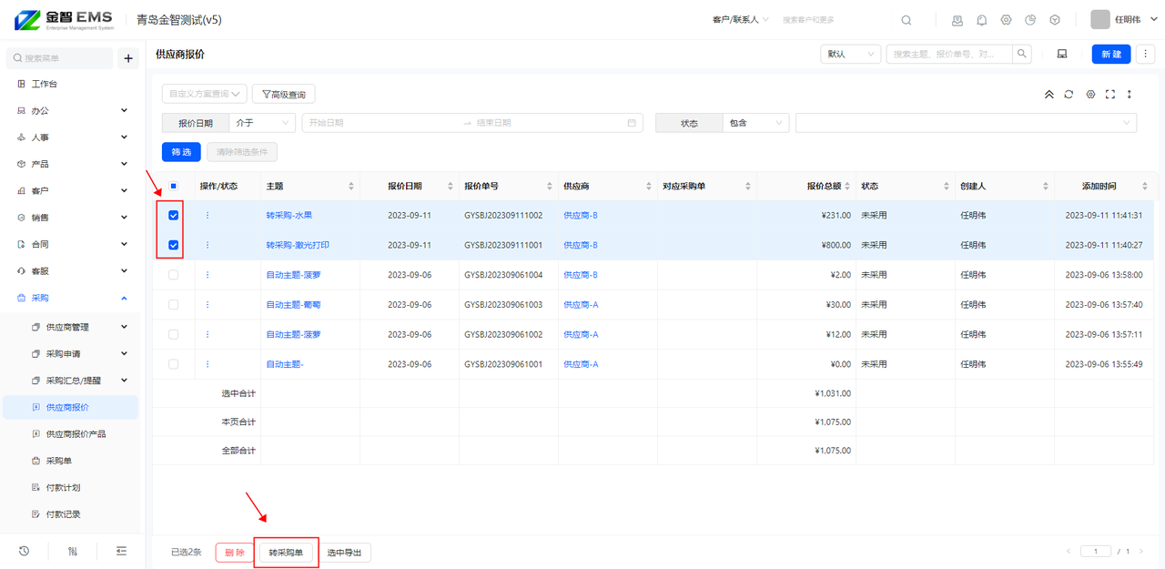Open the 客户/联系人 search type dropdown
This screenshot has width=1165, height=569.
click(x=741, y=20)
